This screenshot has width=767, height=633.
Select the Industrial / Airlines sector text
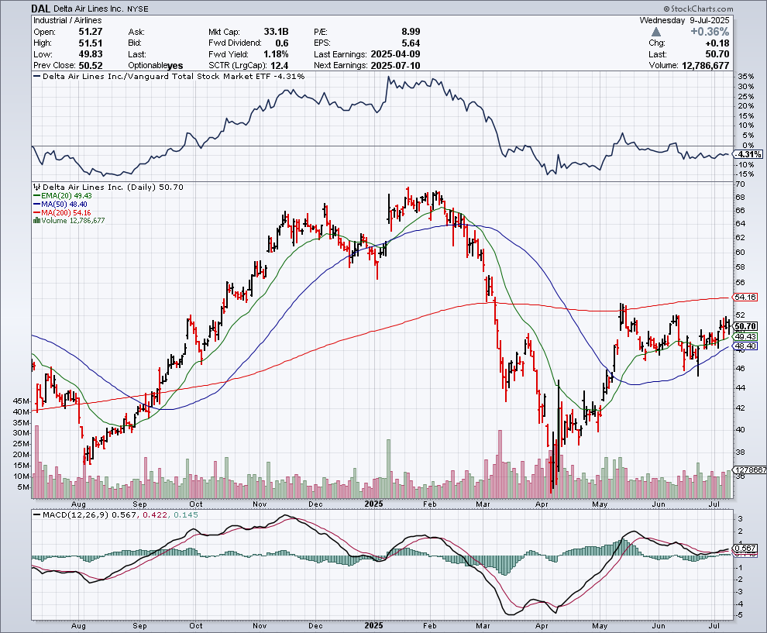tap(67, 21)
